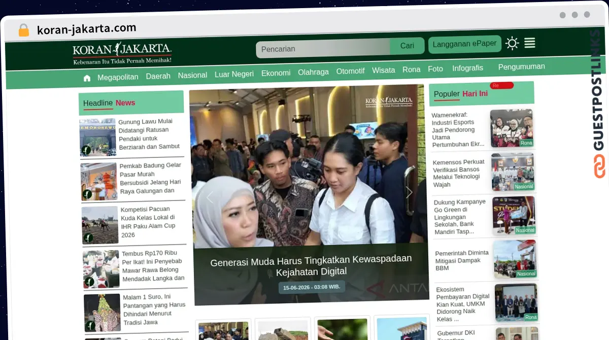Open the Ekonomi section

276,73
